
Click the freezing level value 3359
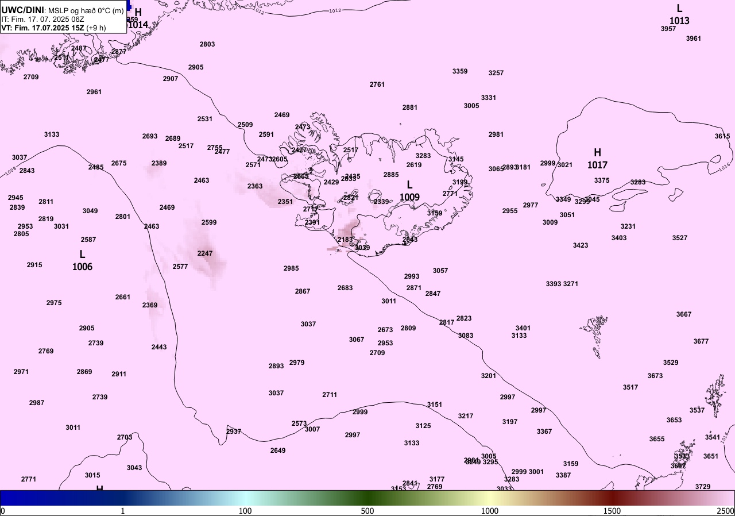pyautogui.click(x=460, y=71)
